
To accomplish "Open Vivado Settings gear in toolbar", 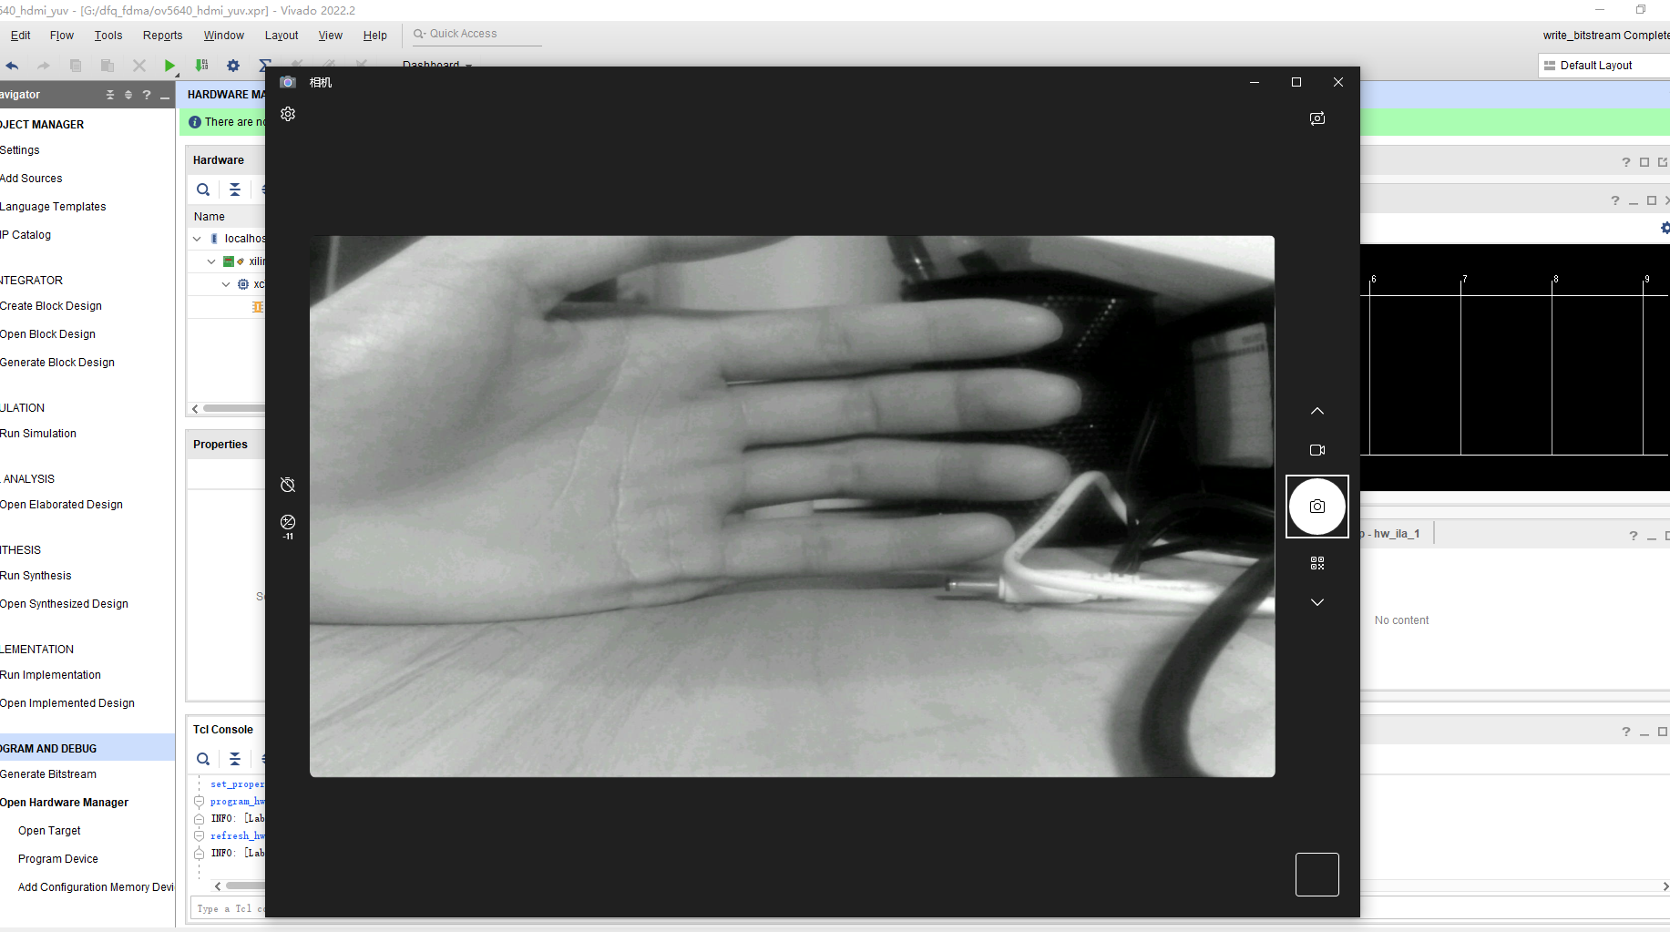I will pyautogui.click(x=233, y=66).
